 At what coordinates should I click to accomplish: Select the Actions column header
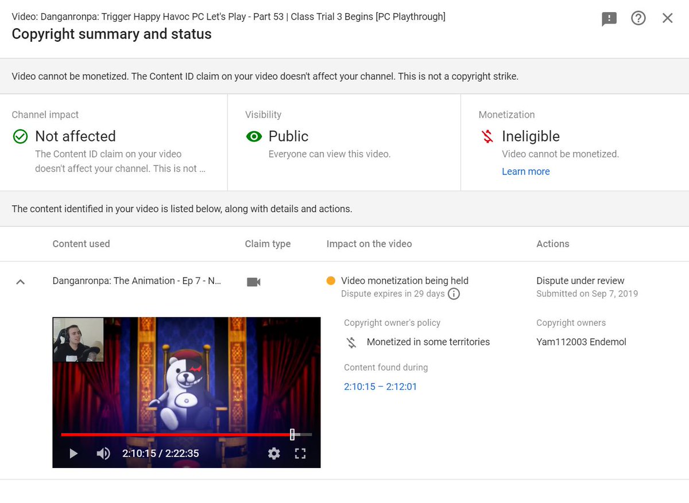click(x=553, y=244)
